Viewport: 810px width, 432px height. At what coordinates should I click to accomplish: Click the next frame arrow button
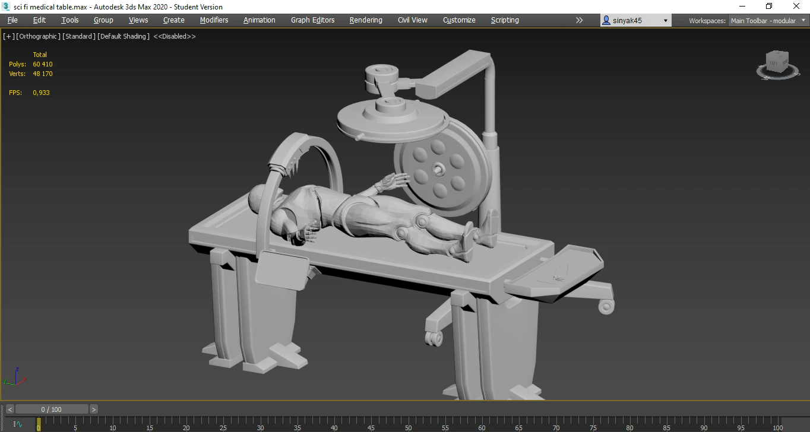point(93,409)
